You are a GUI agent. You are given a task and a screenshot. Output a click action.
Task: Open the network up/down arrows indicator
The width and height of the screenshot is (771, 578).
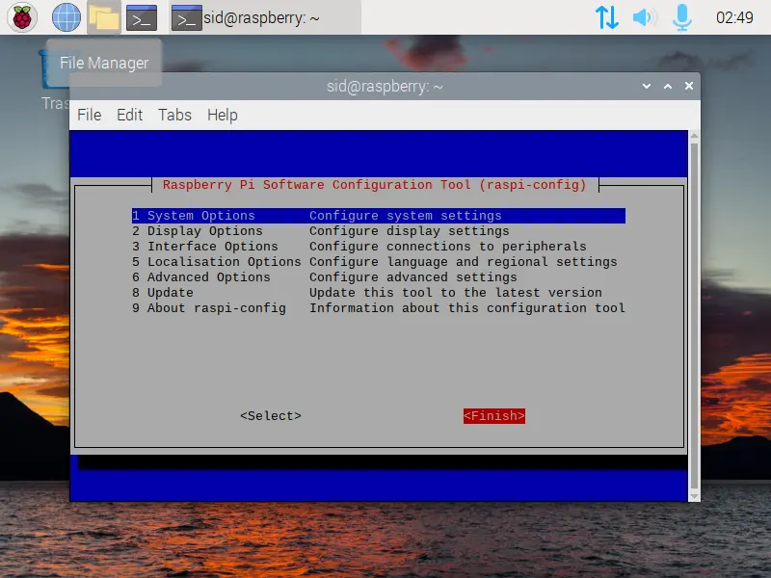click(607, 17)
